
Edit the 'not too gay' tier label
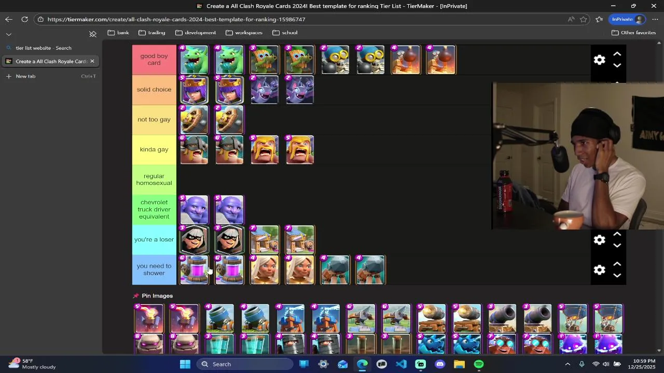click(154, 120)
